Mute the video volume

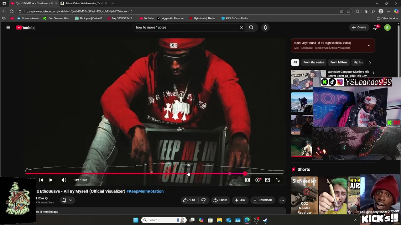pos(64,180)
